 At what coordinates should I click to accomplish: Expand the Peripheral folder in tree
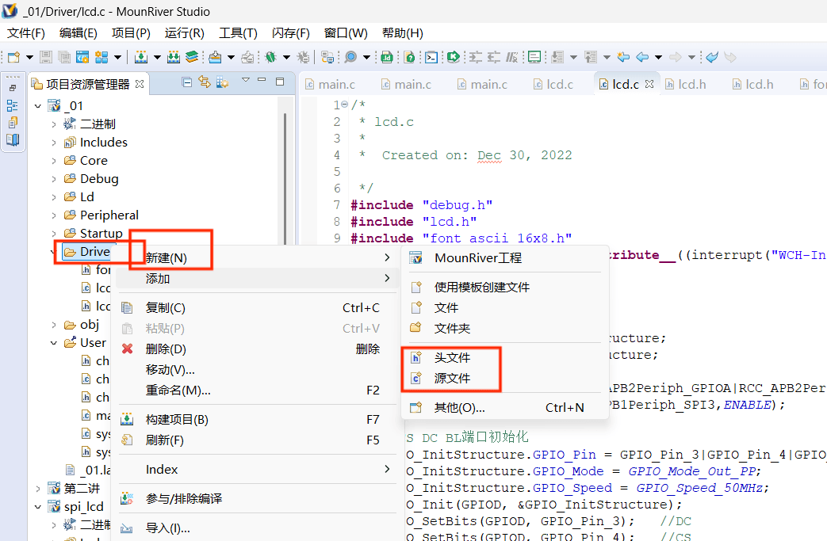pyautogui.click(x=54, y=215)
